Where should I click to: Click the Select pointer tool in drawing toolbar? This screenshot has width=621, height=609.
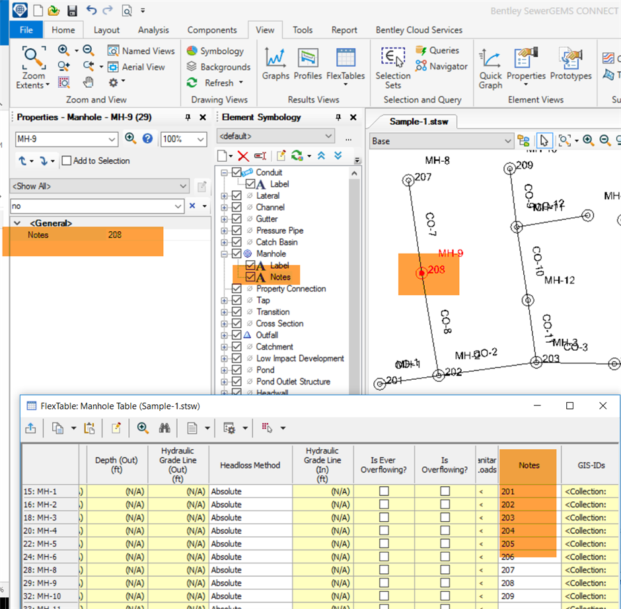click(x=544, y=141)
